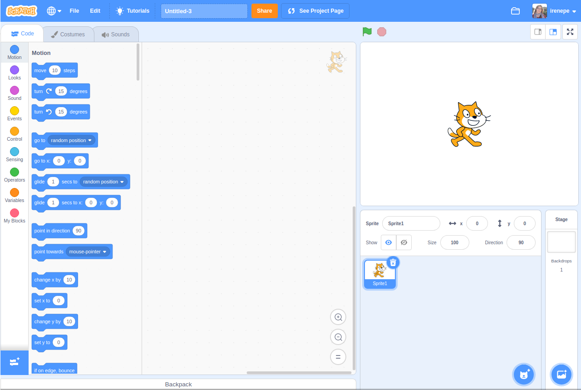This screenshot has height=390, width=581.
Task: Select the Stage backdrop thumbnail
Action: click(561, 242)
